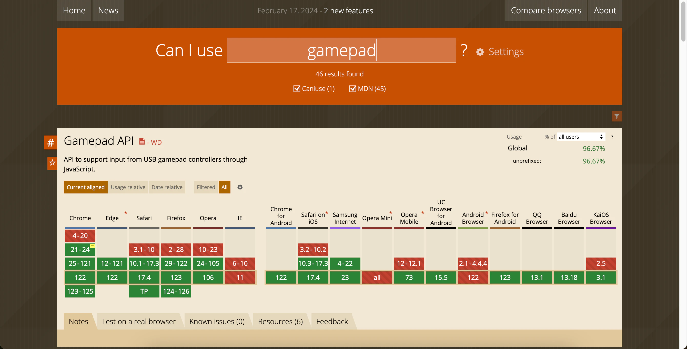
Task: Go to the Home page
Action: tap(74, 11)
